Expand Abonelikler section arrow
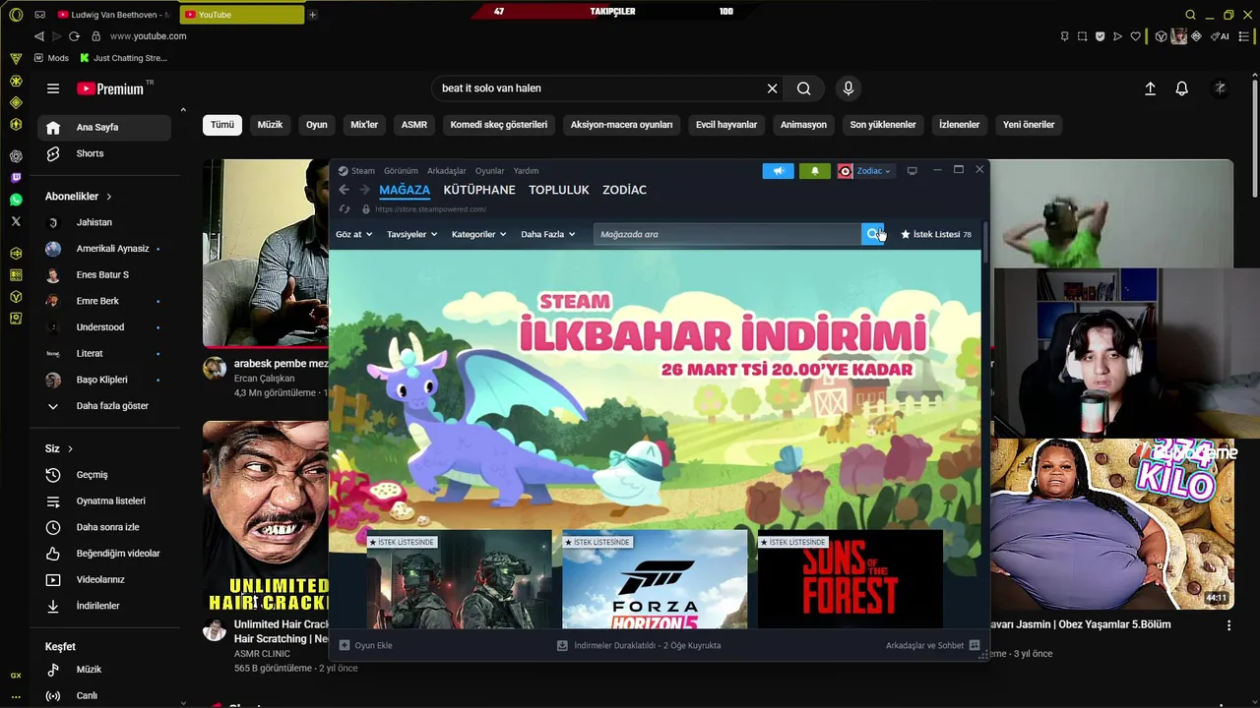1260x708 pixels. [109, 197]
